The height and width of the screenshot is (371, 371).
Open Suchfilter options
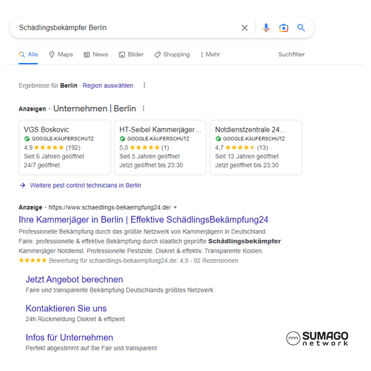pos(291,54)
